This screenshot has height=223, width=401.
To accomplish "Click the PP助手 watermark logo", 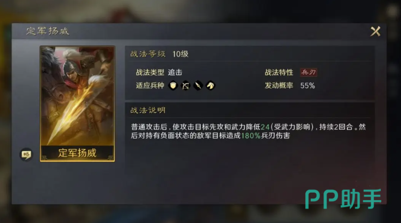I will pos(343,199).
